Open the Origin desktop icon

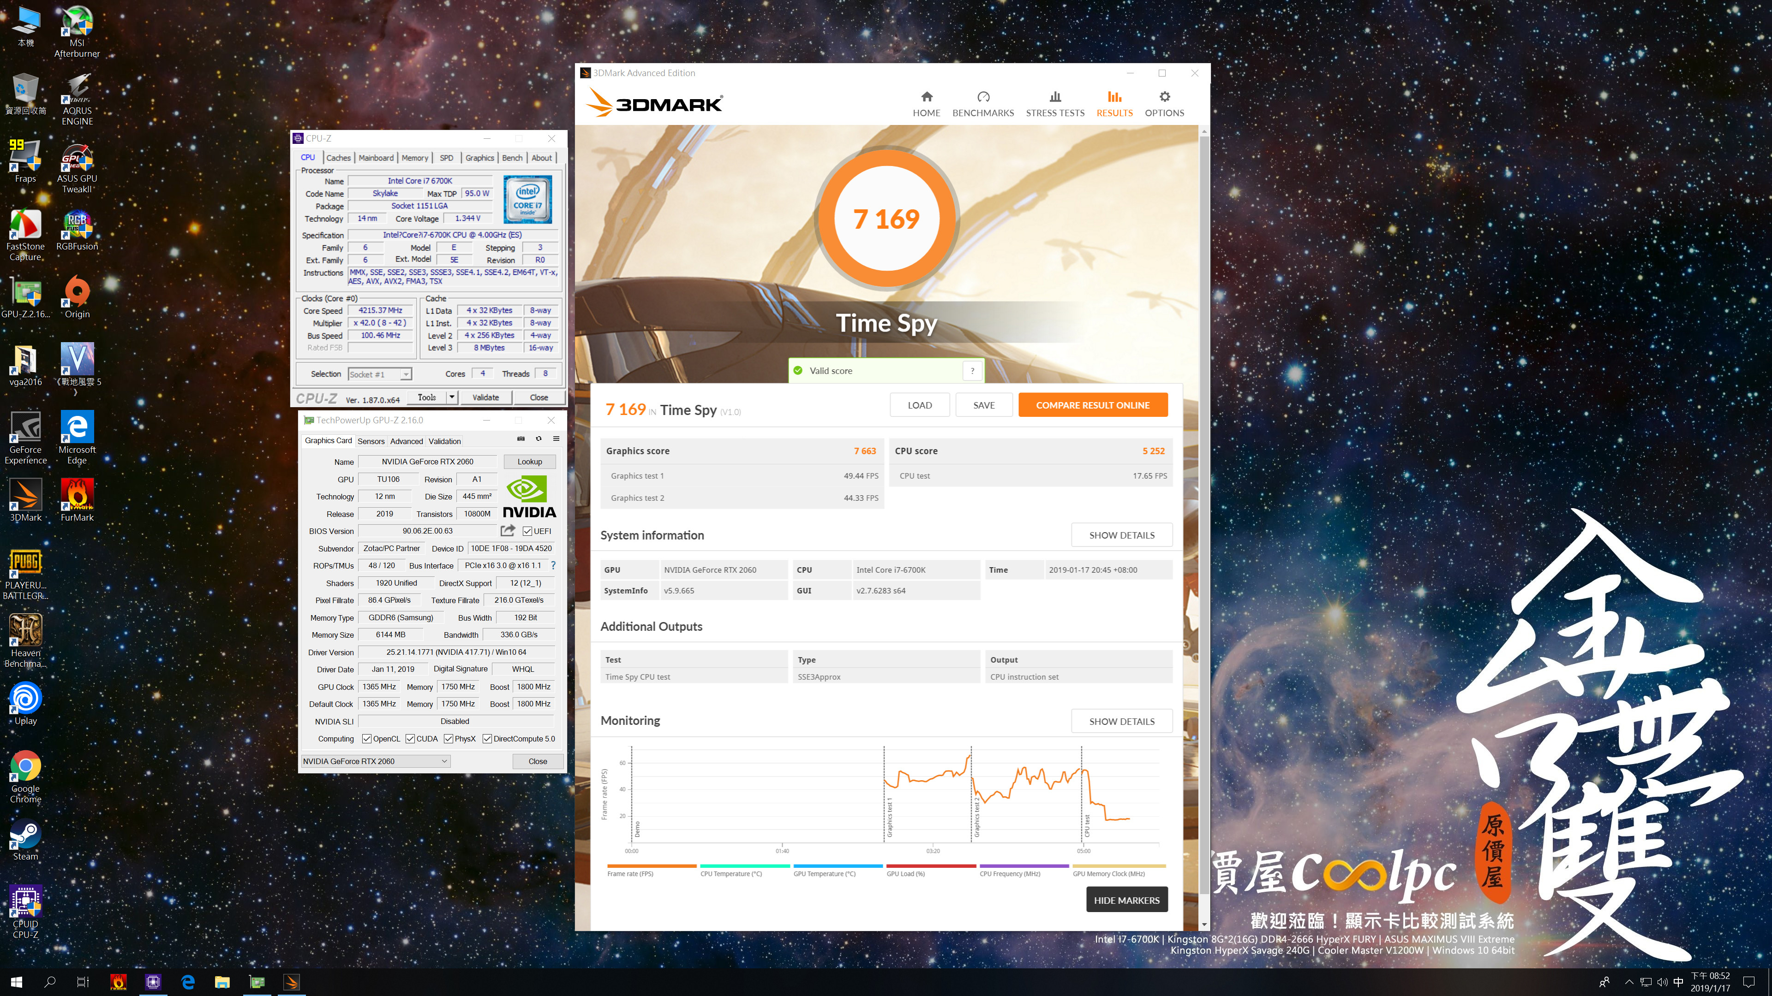[x=77, y=297]
